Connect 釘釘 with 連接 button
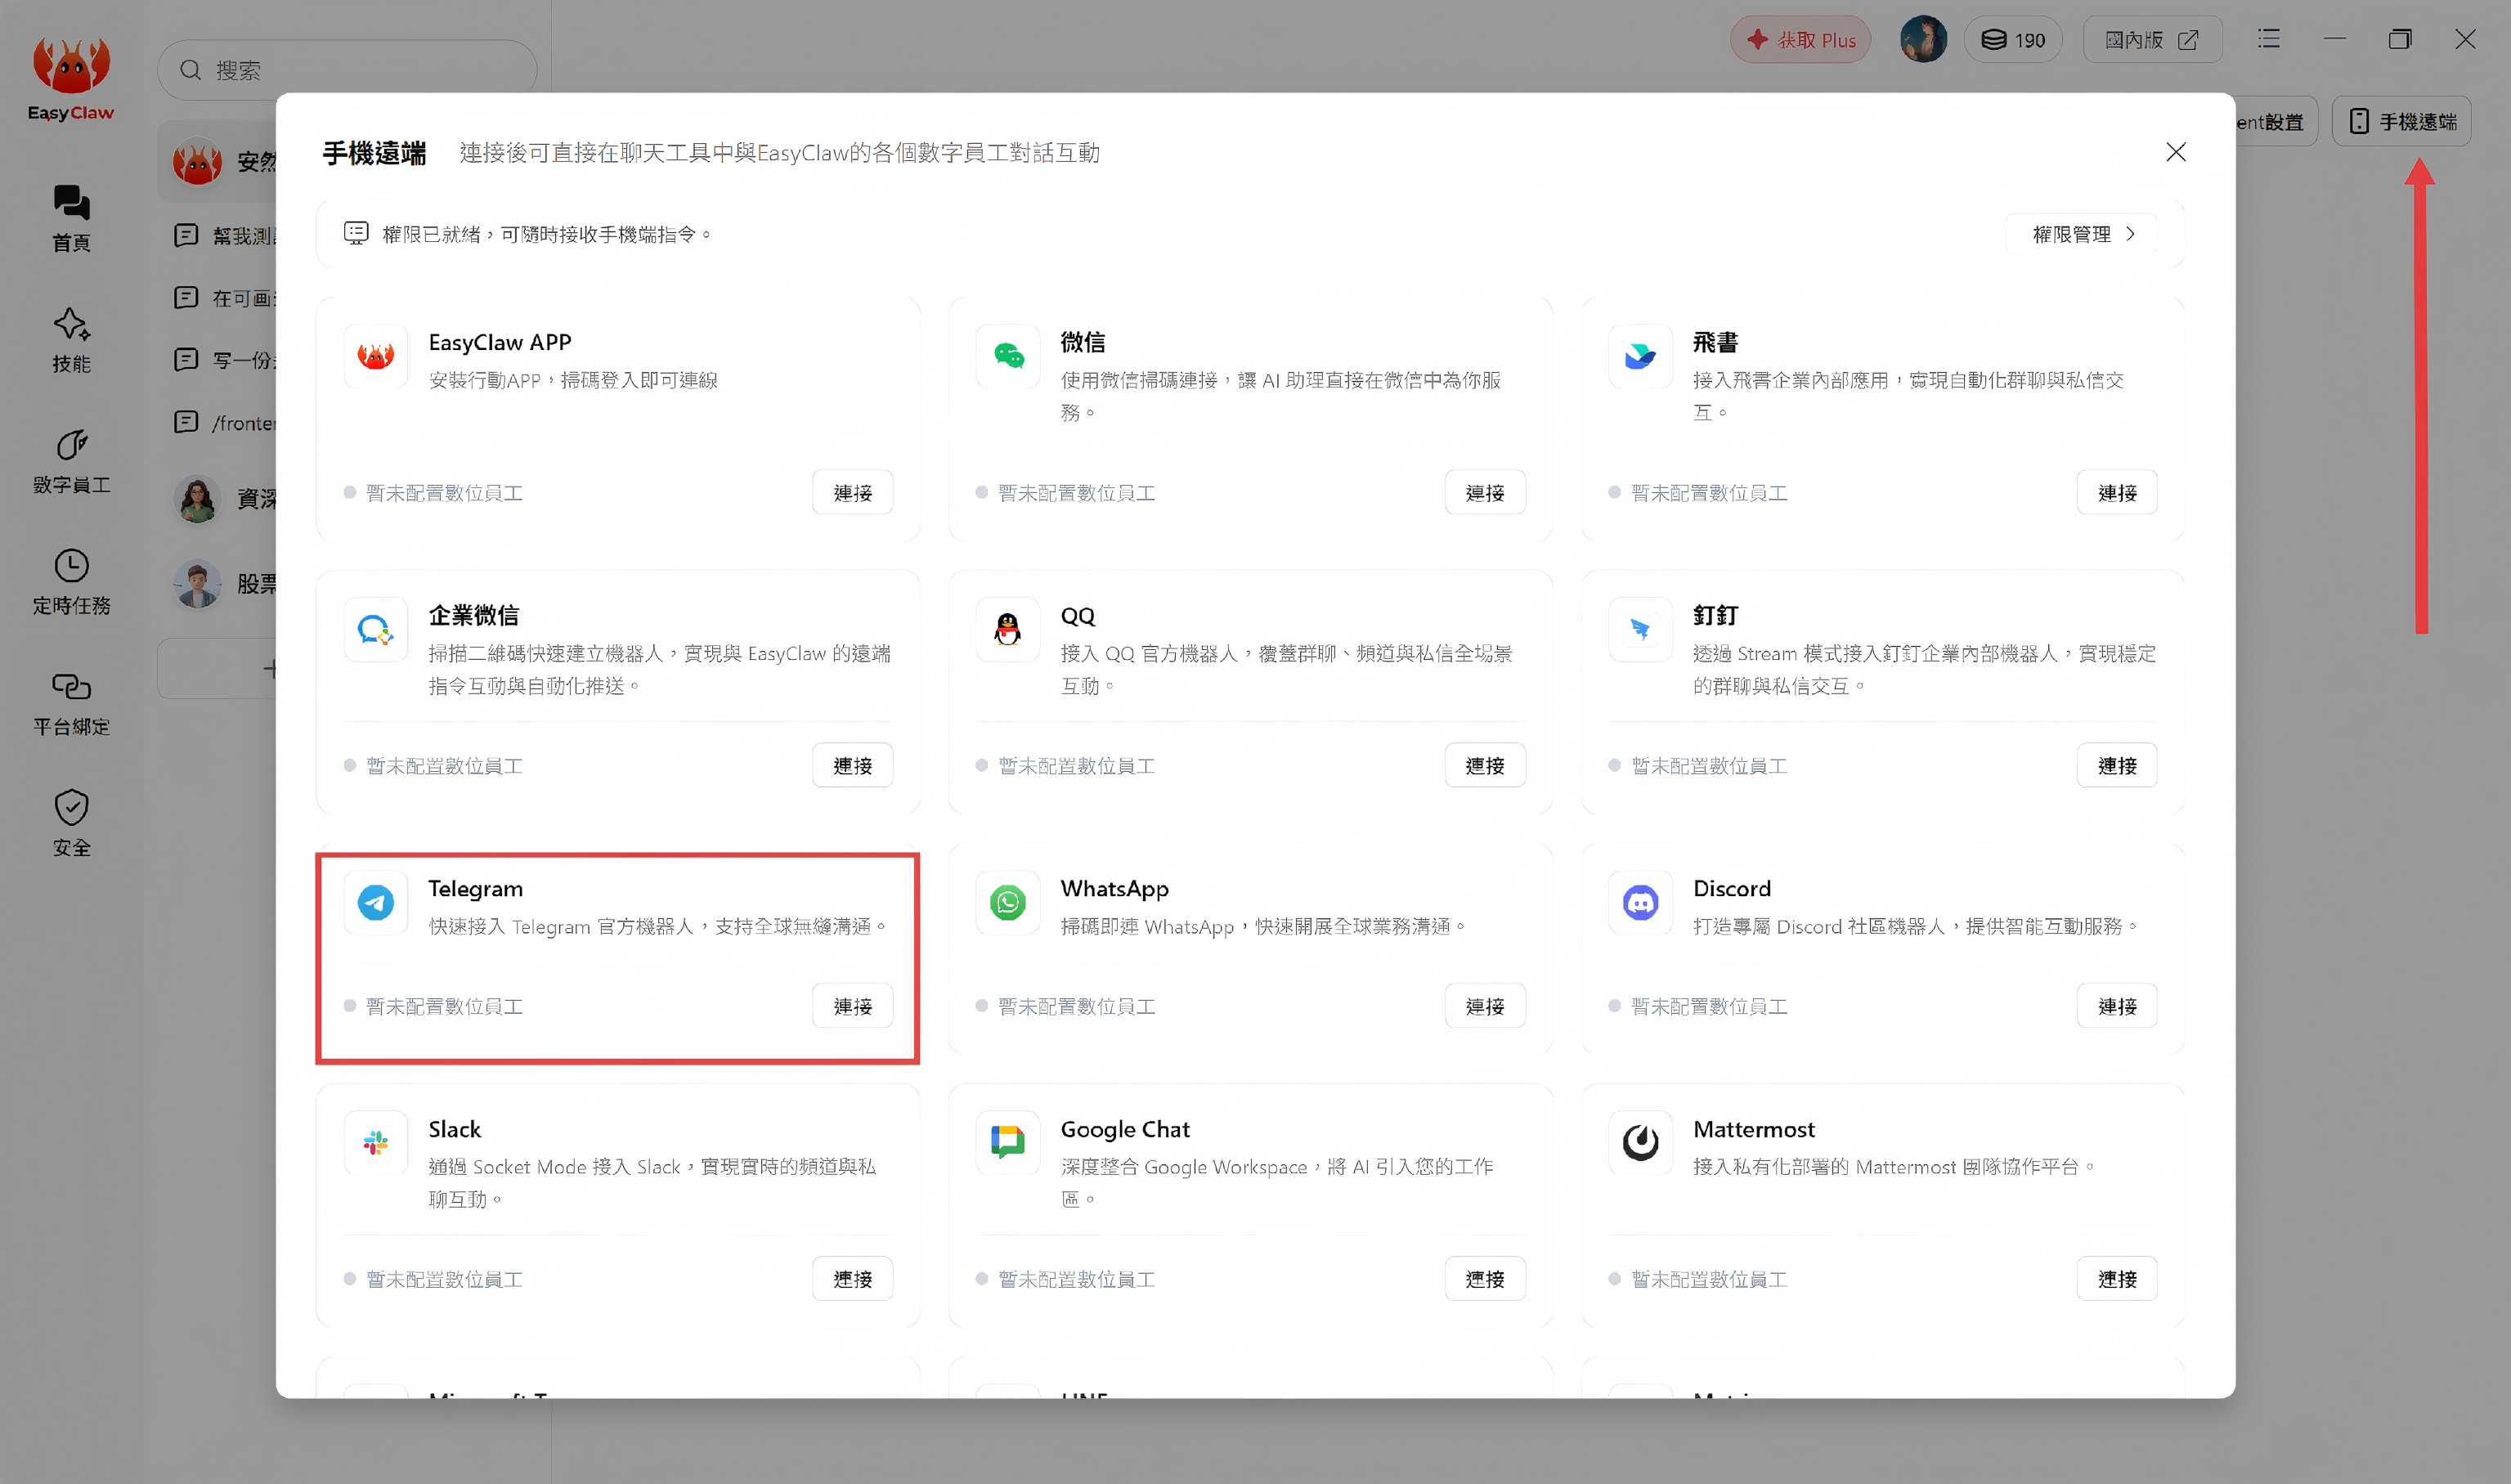2511x1484 pixels. point(2117,765)
